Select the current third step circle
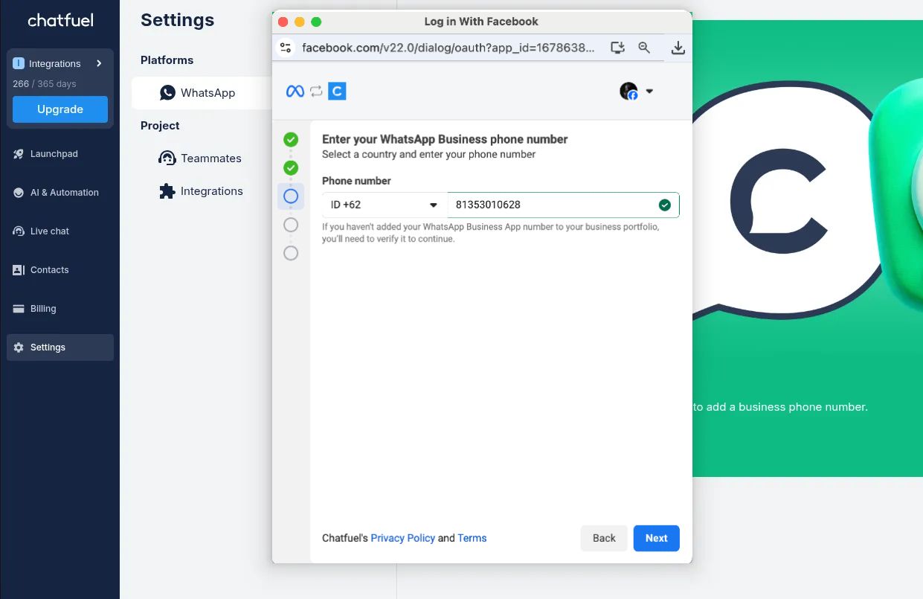 pos(291,196)
